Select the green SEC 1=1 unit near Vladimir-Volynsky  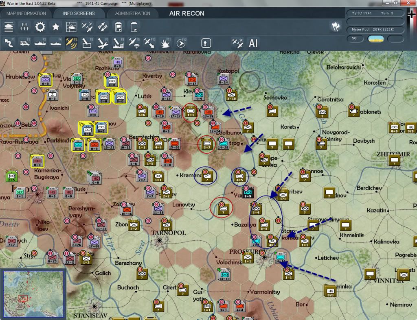[77, 79]
